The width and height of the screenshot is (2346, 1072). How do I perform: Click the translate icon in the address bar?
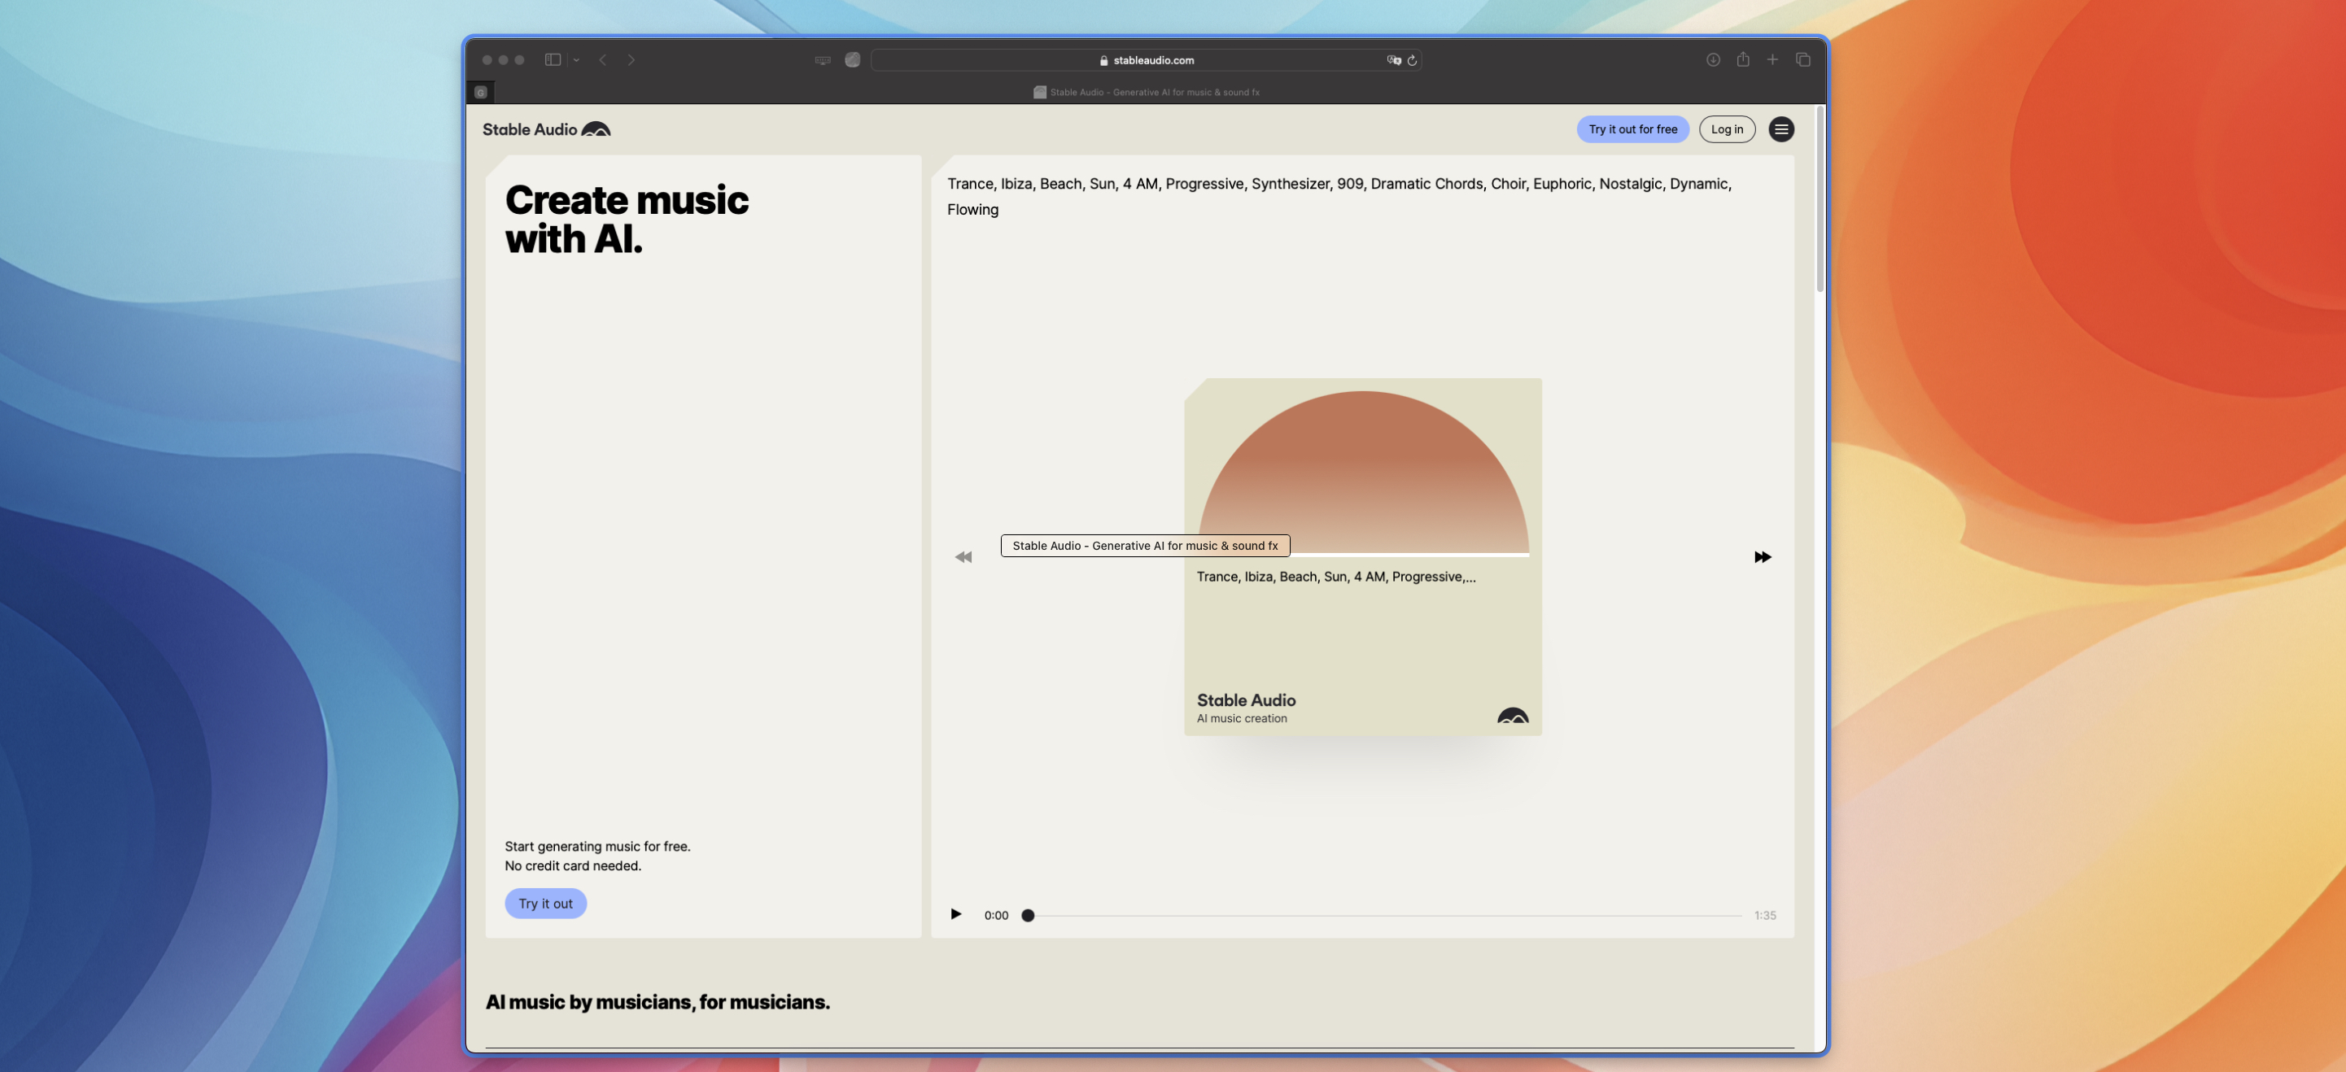pos(1392,60)
